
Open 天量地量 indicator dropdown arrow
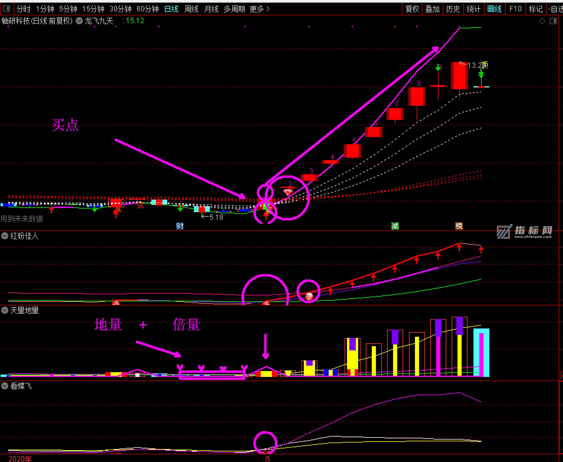click(x=5, y=310)
